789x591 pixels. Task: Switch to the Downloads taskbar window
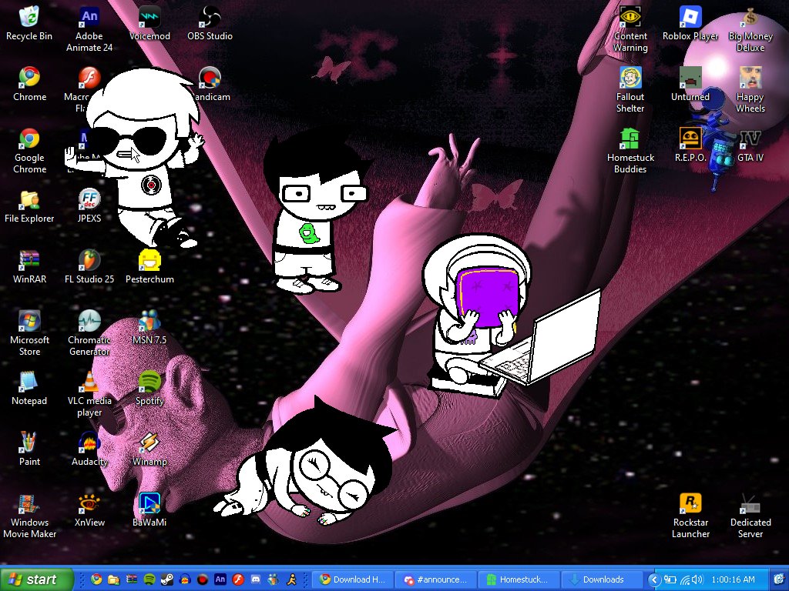(x=602, y=579)
